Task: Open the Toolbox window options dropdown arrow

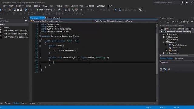Action: [22, 18]
